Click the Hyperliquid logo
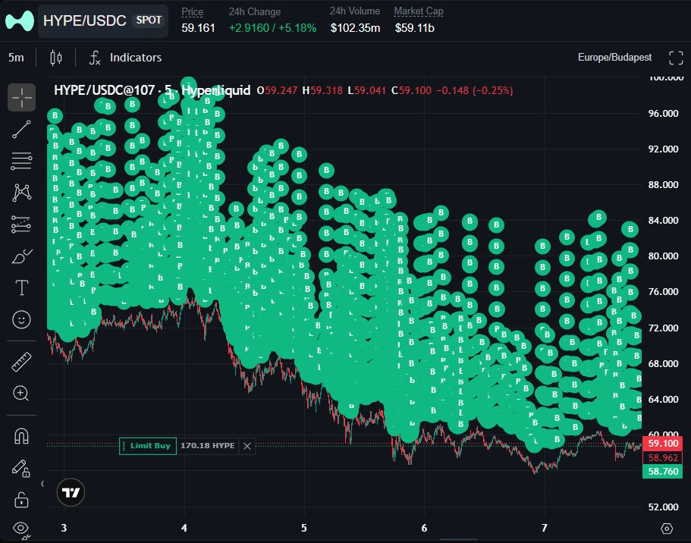 click(x=20, y=20)
